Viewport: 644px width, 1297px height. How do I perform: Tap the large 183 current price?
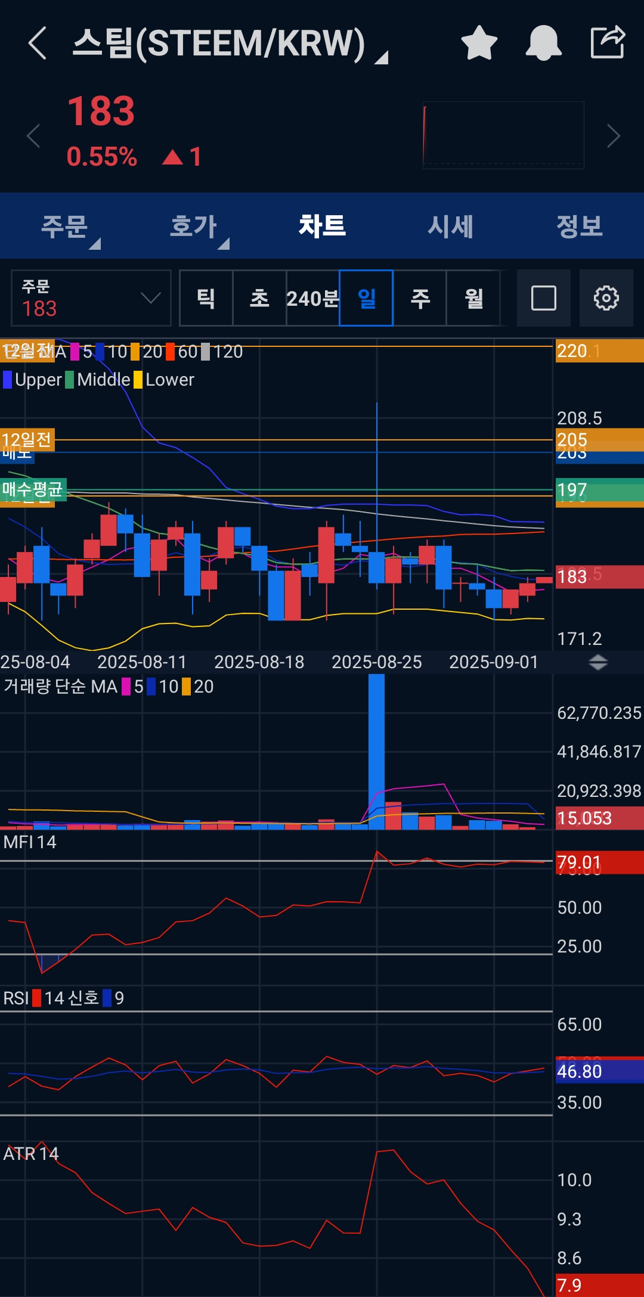click(101, 111)
